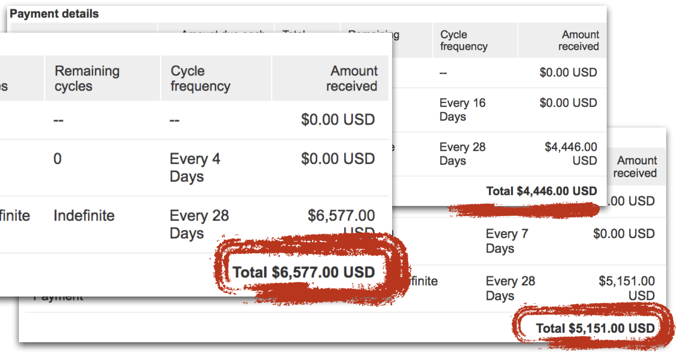
Task: Click the "$5,151.00 USD" amount received cell
Action: [x=626, y=288]
